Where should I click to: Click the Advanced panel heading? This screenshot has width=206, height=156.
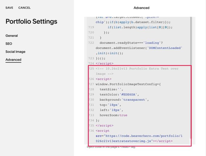pos(141,8)
